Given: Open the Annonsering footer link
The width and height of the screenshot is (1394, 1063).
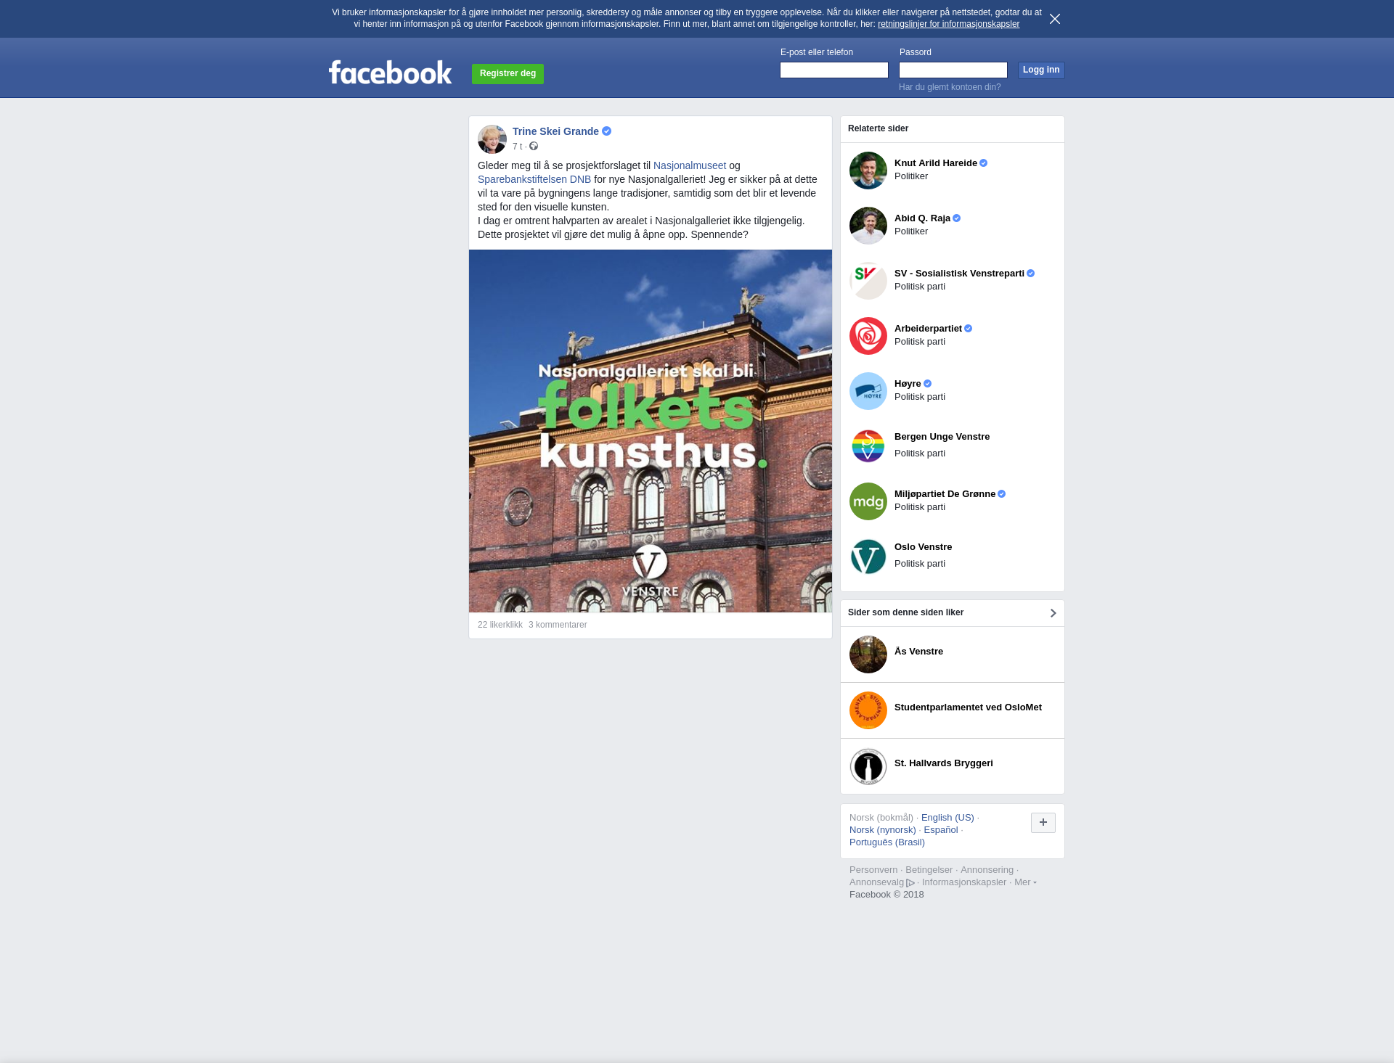Looking at the screenshot, I should [x=987, y=870].
